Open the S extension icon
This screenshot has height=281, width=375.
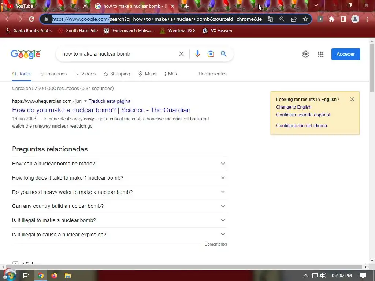[320, 19]
